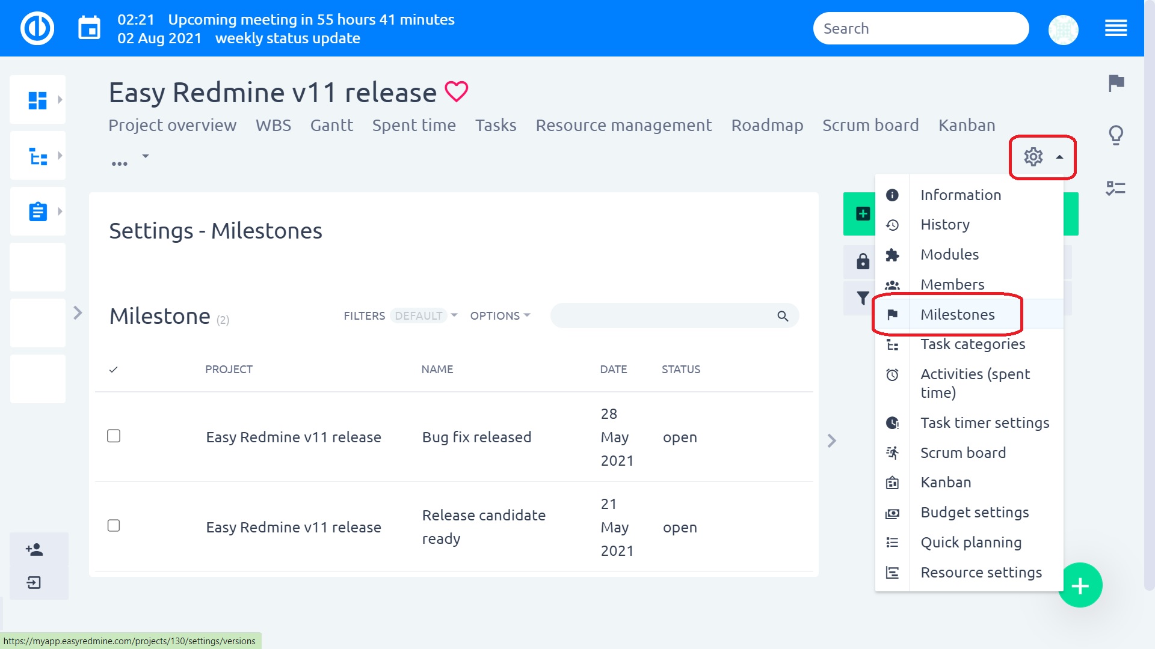Open the hamburger main menu
The height and width of the screenshot is (649, 1155).
click(x=1116, y=28)
